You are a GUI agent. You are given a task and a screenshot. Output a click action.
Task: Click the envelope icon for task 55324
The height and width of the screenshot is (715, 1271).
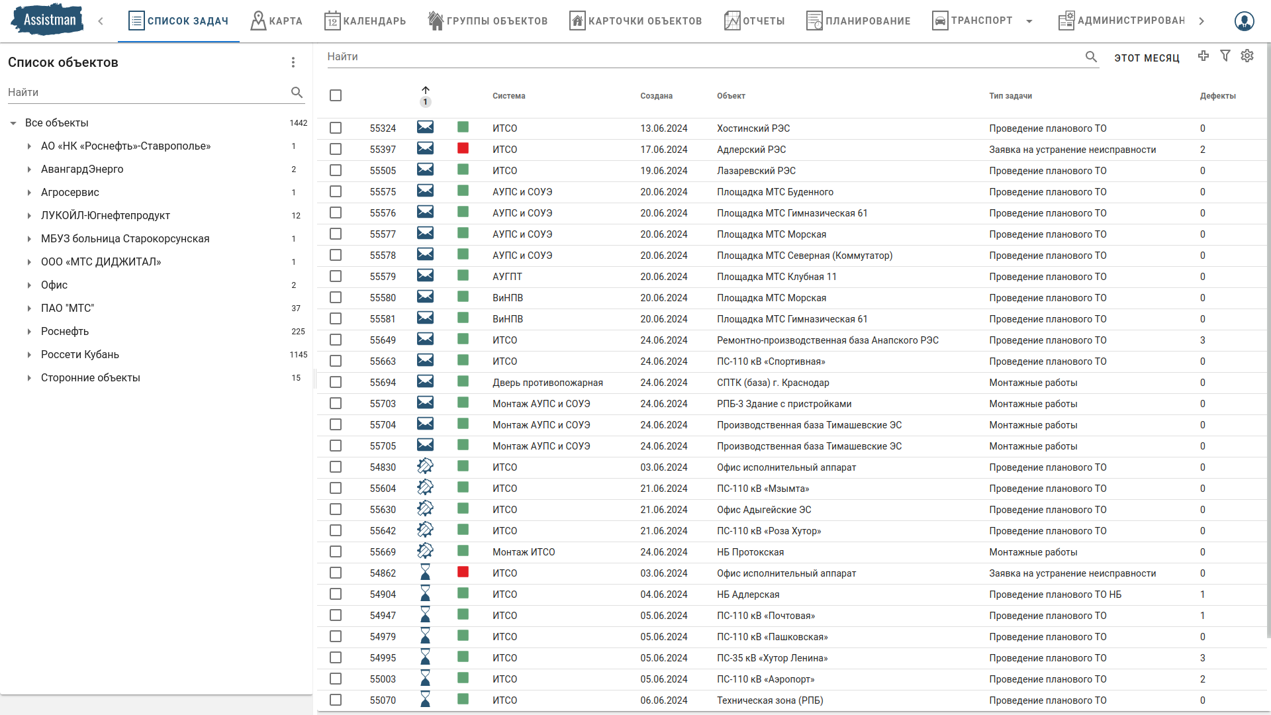[425, 128]
